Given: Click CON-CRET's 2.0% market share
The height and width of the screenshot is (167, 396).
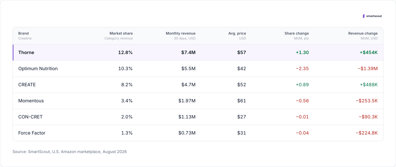Looking at the screenshot, I should point(127,117).
